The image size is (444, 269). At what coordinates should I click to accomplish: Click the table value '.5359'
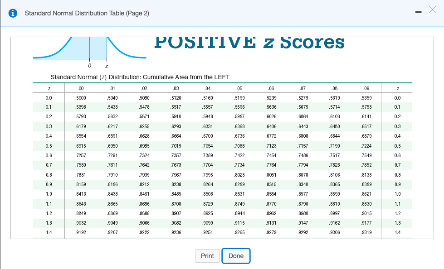[366, 98]
